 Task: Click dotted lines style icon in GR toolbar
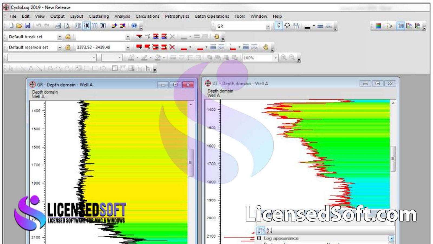pyautogui.click(x=329, y=26)
